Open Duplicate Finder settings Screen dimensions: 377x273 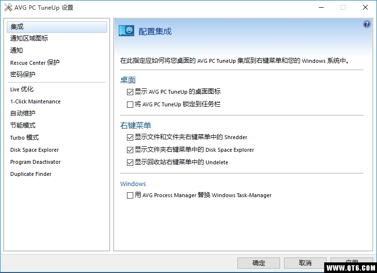(31, 174)
